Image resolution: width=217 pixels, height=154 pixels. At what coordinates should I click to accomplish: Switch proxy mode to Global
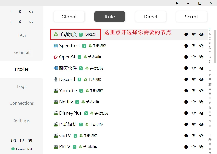69,17
